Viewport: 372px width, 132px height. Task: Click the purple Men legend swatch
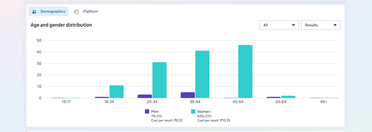pyautogui.click(x=147, y=111)
